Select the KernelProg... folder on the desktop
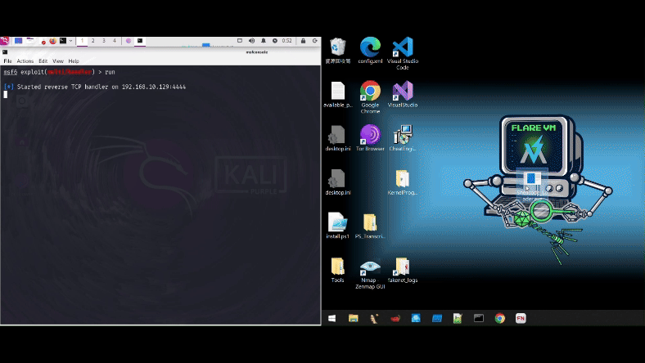This screenshot has width=645, height=363. tap(403, 182)
